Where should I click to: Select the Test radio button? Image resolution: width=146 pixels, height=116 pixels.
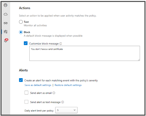[x=21, y=22]
